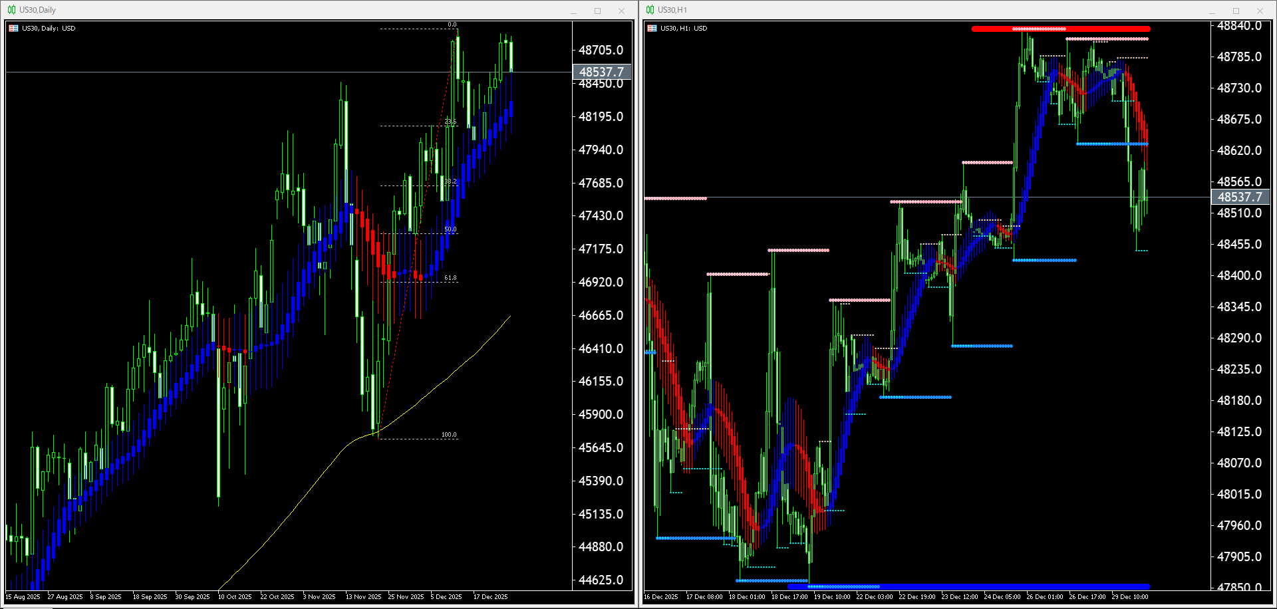Click the 48785.0 price on H1 scale
The height and width of the screenshot is (609, 1277).
tap(1240, 57)
